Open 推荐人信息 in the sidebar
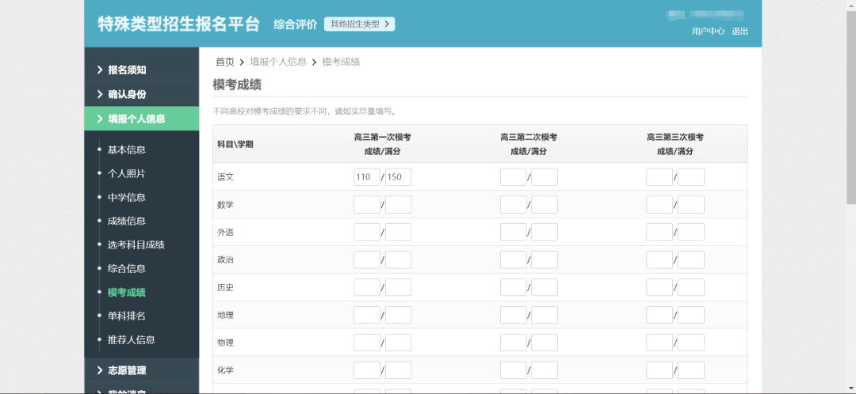 (x=131, y=339)
